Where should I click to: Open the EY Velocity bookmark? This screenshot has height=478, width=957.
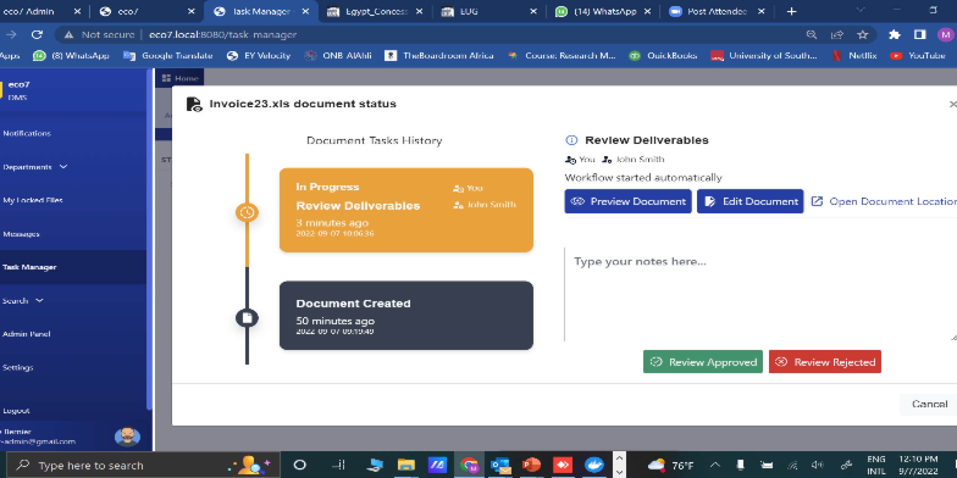[259, 56]
